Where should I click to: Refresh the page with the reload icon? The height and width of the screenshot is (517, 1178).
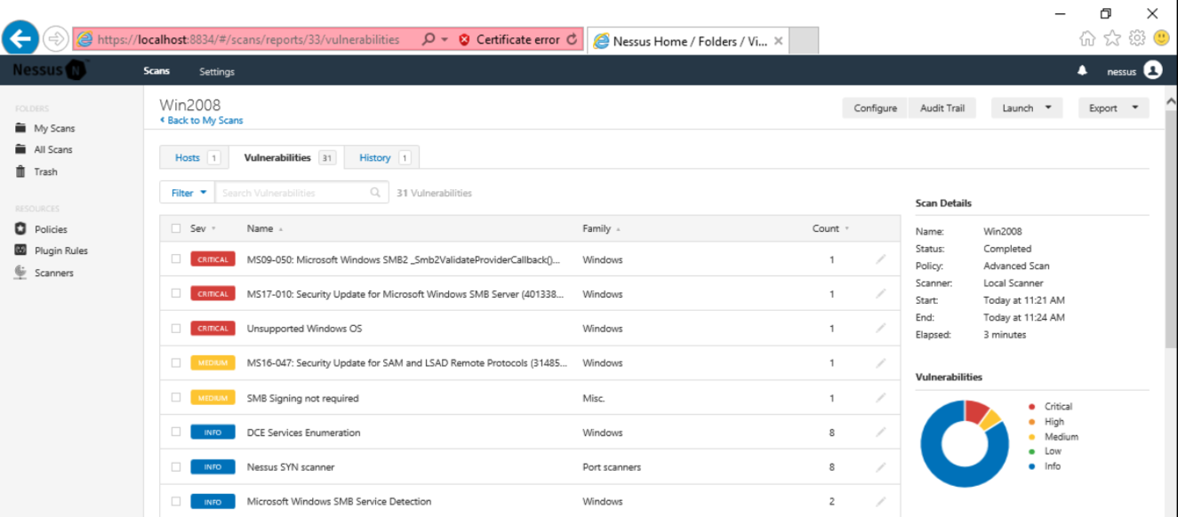tap(572, 40)
